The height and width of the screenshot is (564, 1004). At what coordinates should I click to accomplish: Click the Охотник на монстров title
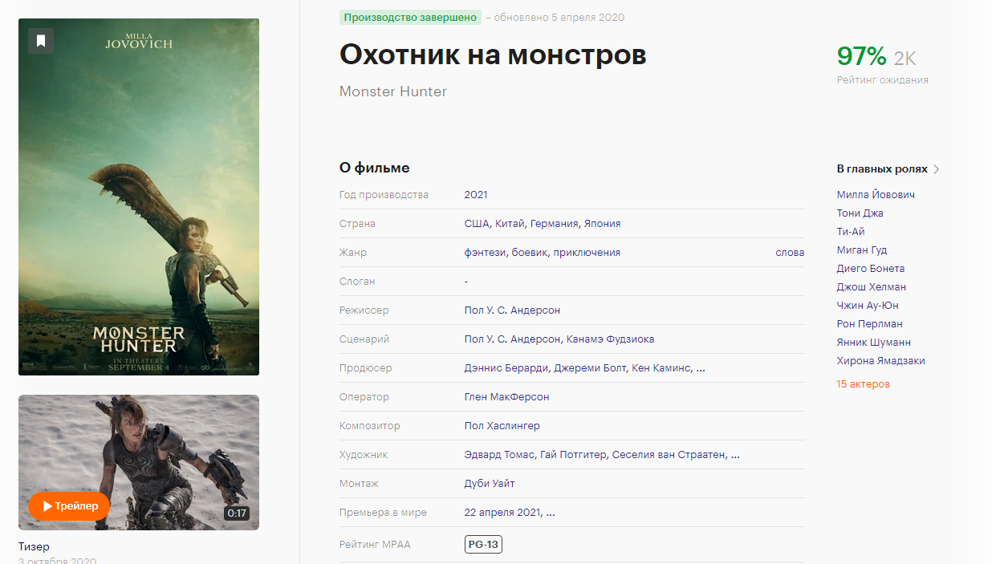click(493, 55)
